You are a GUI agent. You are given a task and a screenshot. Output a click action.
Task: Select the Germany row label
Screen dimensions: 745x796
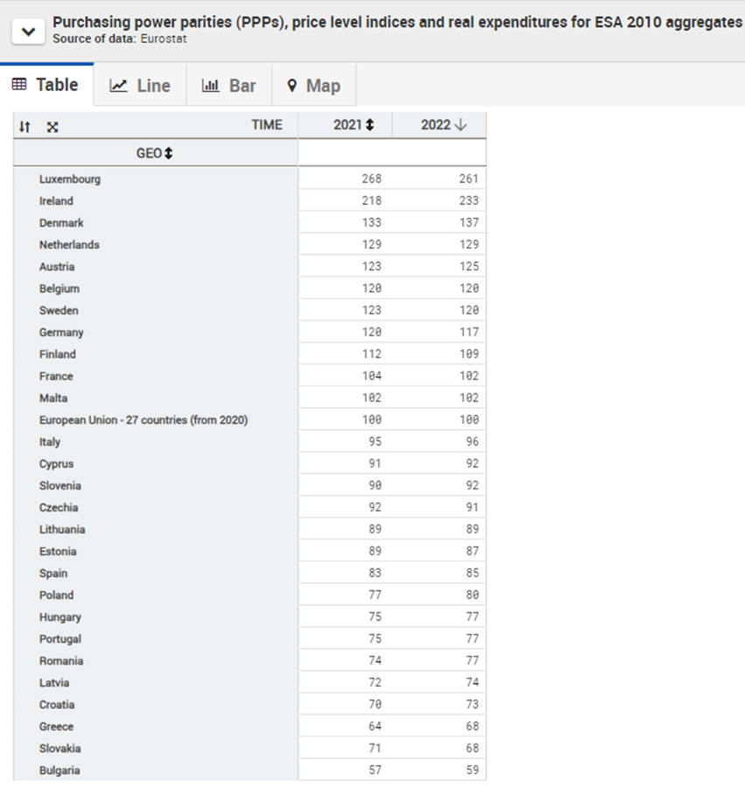point(61,333)
